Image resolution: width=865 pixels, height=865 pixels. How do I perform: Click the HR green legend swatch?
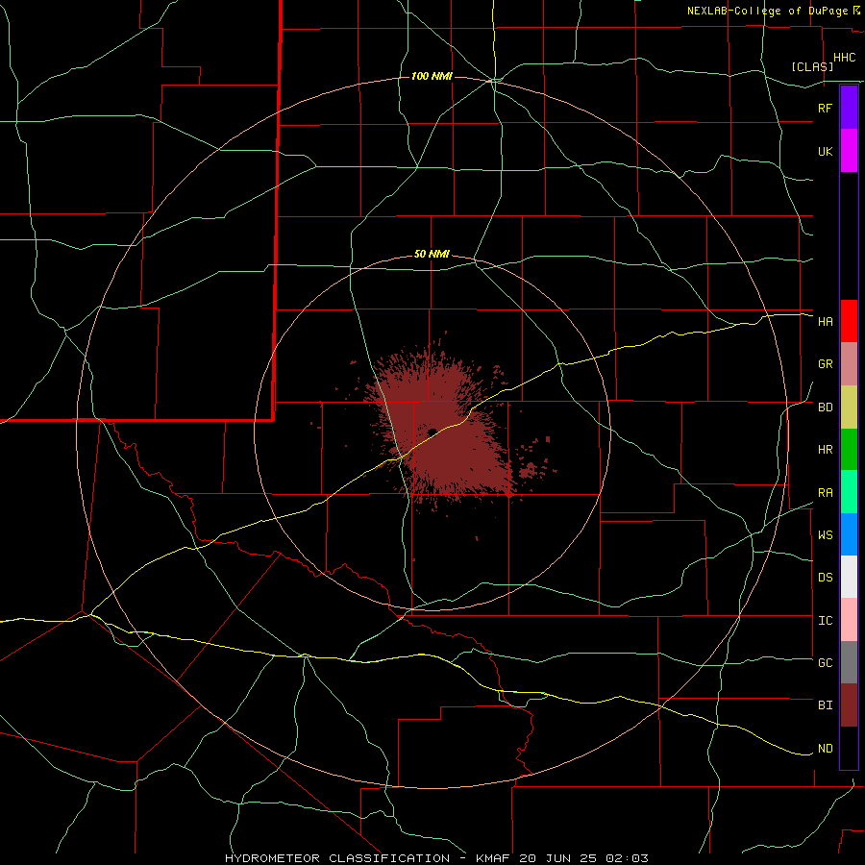849,450
